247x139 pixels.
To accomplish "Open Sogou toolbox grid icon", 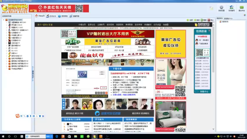I will pyautogui.click(x=43, y=116).
